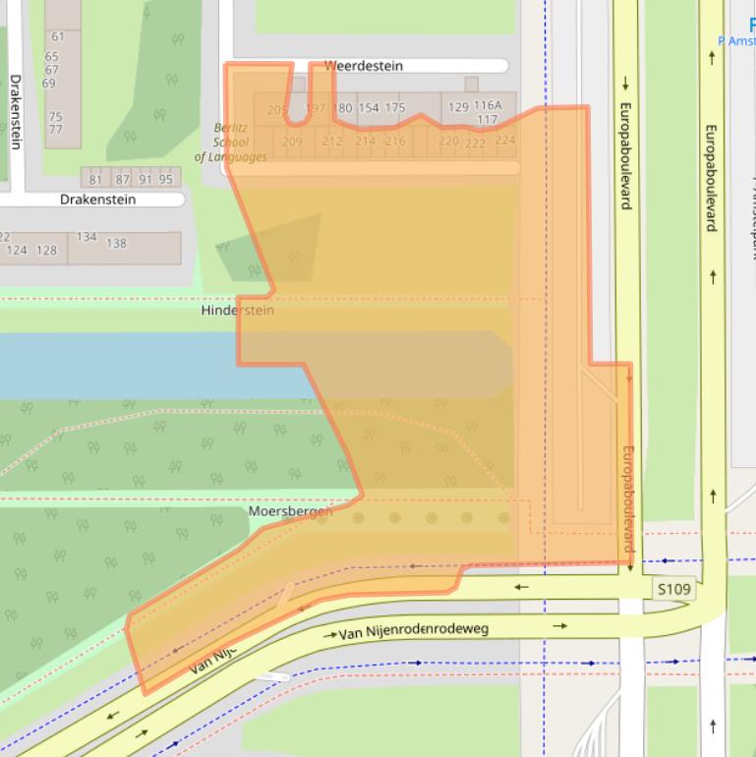The width and height of the screenshot is (756, 757).
Task: Select the Hinderstein path label
Action: tap(238, 311)
